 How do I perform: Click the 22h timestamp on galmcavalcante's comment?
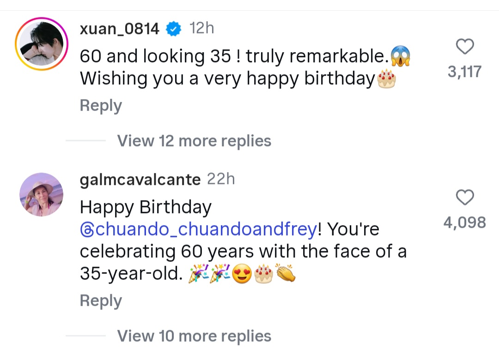tap(220, 179)
